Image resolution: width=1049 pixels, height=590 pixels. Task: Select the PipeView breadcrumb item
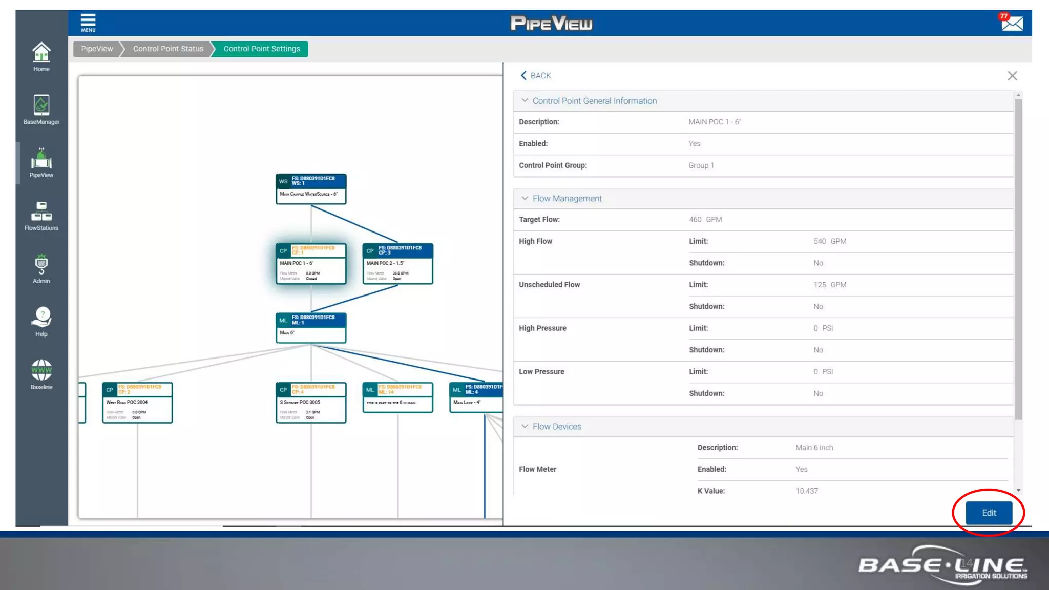(x=97, y=49)
